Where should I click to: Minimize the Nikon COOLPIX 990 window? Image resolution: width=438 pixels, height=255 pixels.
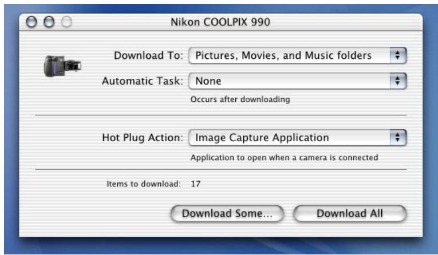49,22
